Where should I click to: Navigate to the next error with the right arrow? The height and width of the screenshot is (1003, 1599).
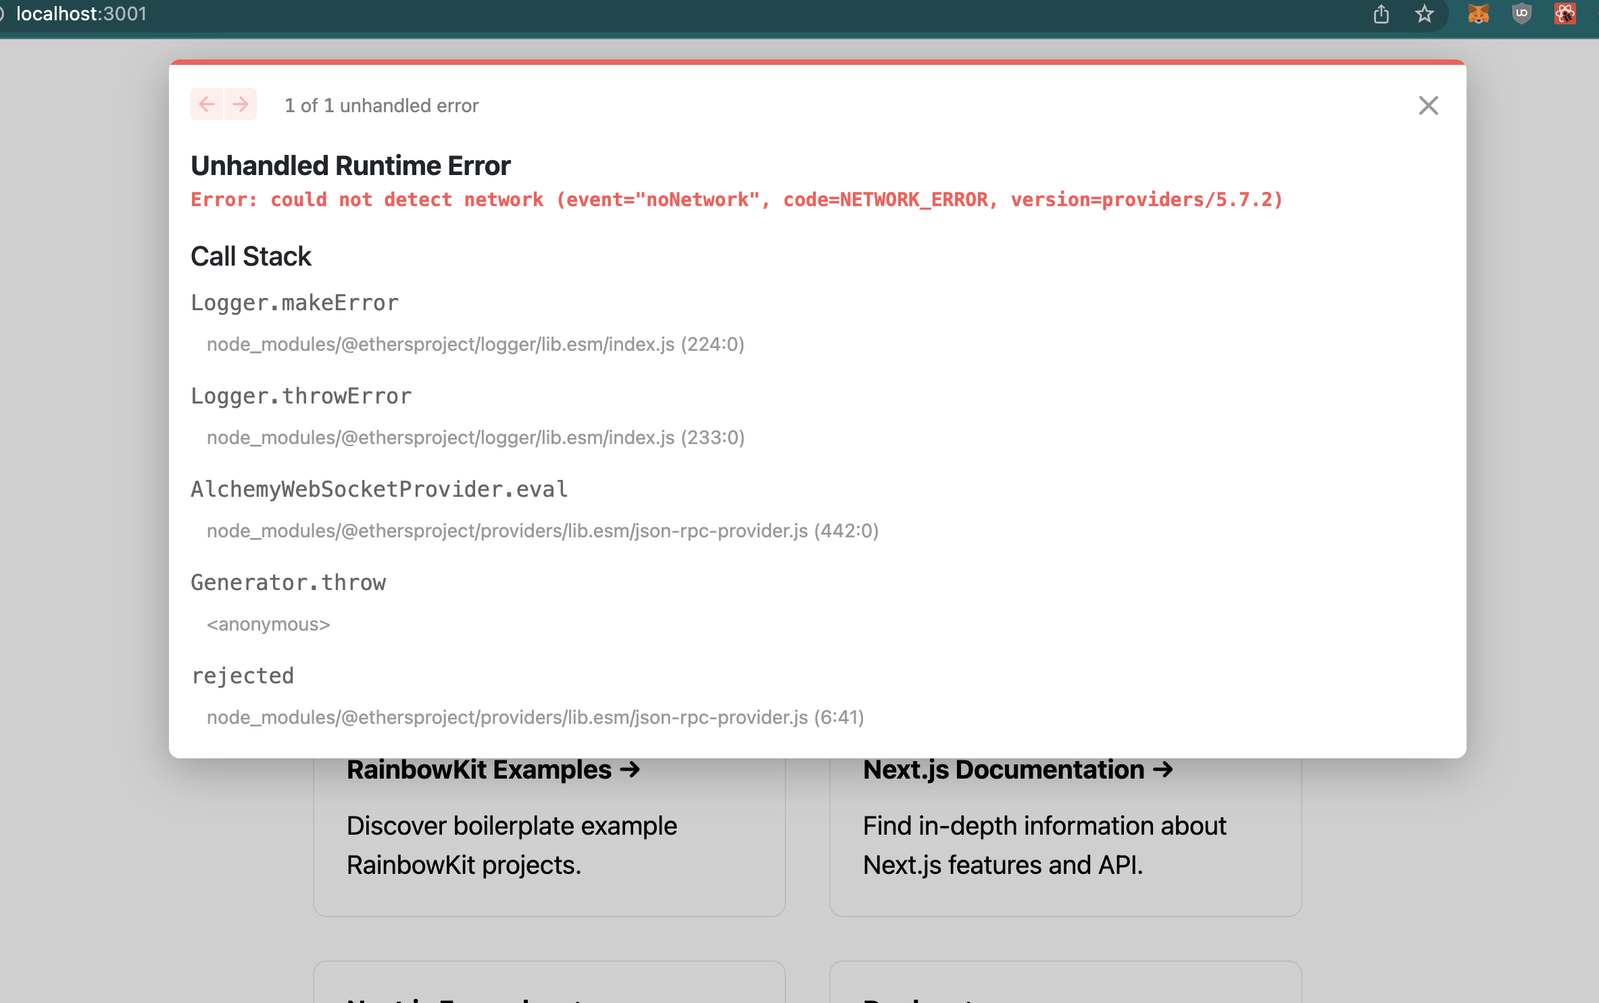point(240,104)
